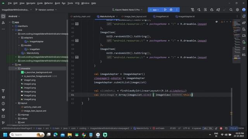Click the image4 gutter preview icon
Image resolution: width=248 pixels, height=139 pixels.
pos(77,24)
